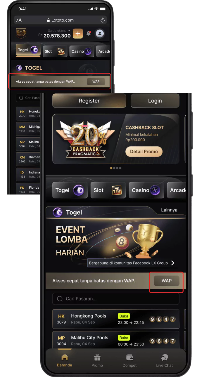Expand the Saldo utama balance dropdown
The image size is (197, 382).
[x=59, y=30]
